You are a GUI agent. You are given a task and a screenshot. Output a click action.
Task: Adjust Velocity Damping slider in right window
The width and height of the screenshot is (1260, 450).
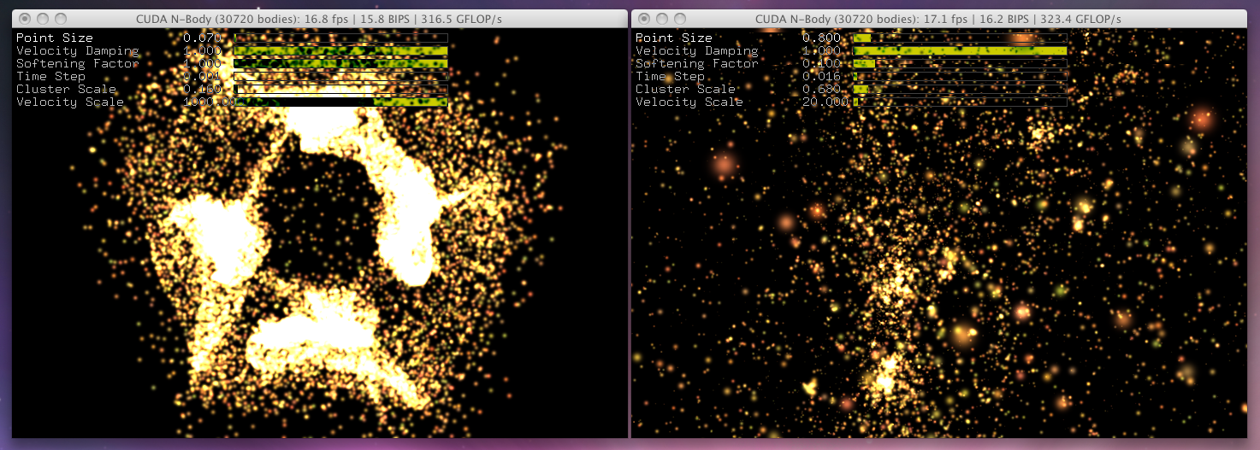tap(961, 51)
